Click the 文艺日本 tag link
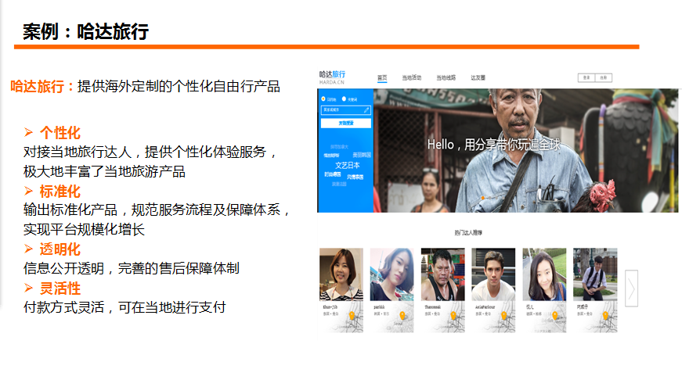The image size is (700, 369). (x=348, y=166)
